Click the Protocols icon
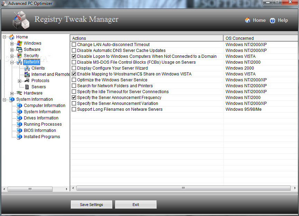Viewport: 299px width, 216px height. 27,81
